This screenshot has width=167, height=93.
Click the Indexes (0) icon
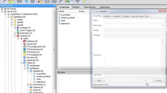point(31,87)
